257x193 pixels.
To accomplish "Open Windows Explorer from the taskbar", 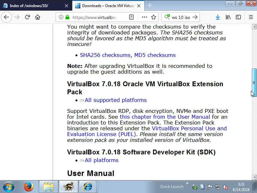I will coord(49,187).
